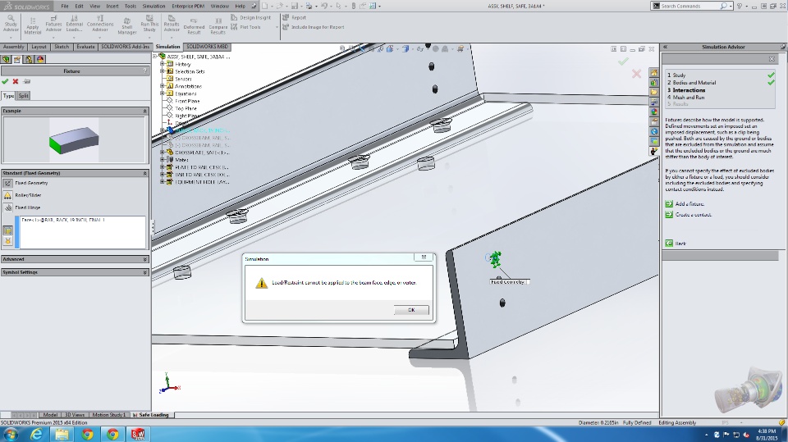788x442 pixels.
Task: Open the Shell Manager
Action: pos(127,25)
